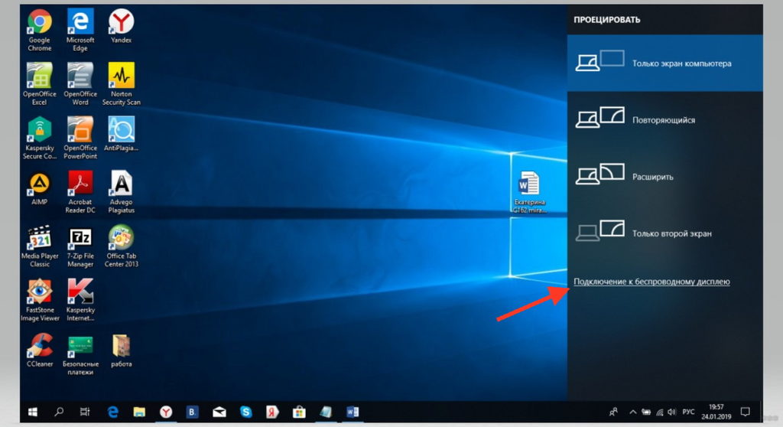783x427 pixels.
Task: Open the Yandex browser desktop shortcut
Action: pos(121,23)
